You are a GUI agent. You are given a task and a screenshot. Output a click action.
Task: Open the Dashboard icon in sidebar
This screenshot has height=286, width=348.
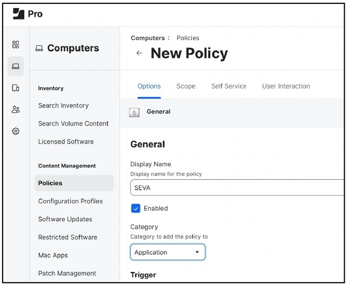tap(16, 45)
